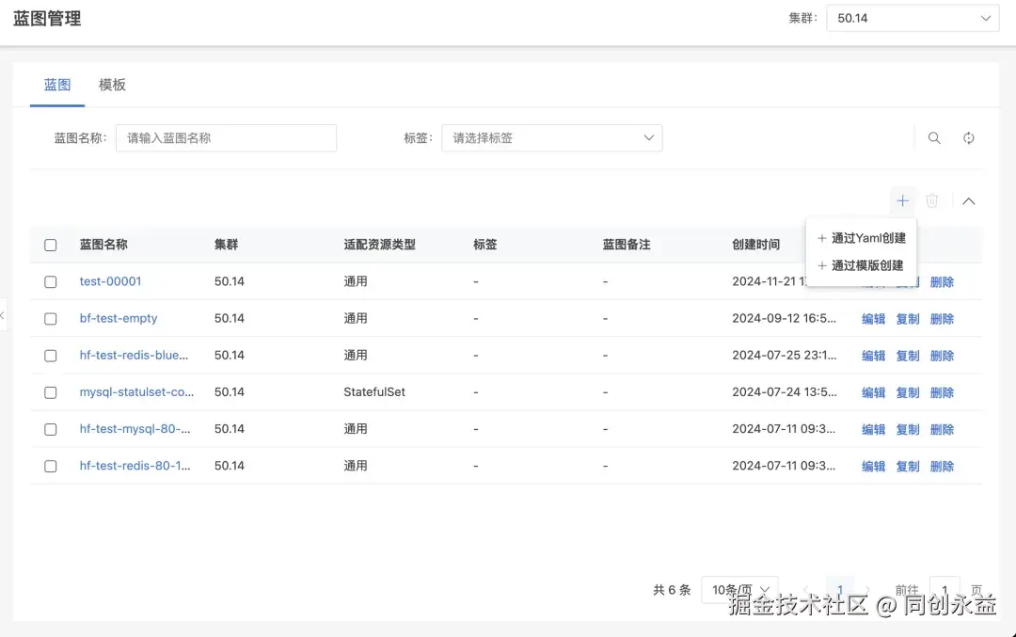1016x637 pixels.
Task: Open the 标签 tag selection dropdown
Action: (x=552, y=137)
